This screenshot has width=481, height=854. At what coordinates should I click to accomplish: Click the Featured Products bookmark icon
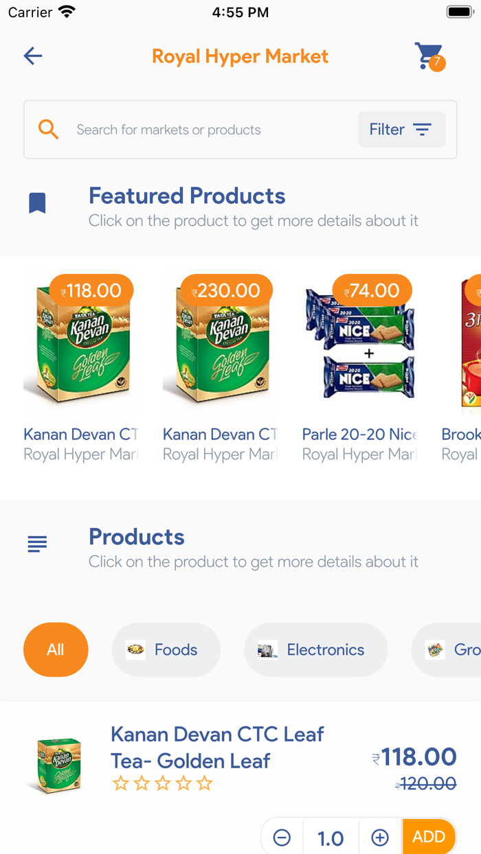[x=37, y=203]
